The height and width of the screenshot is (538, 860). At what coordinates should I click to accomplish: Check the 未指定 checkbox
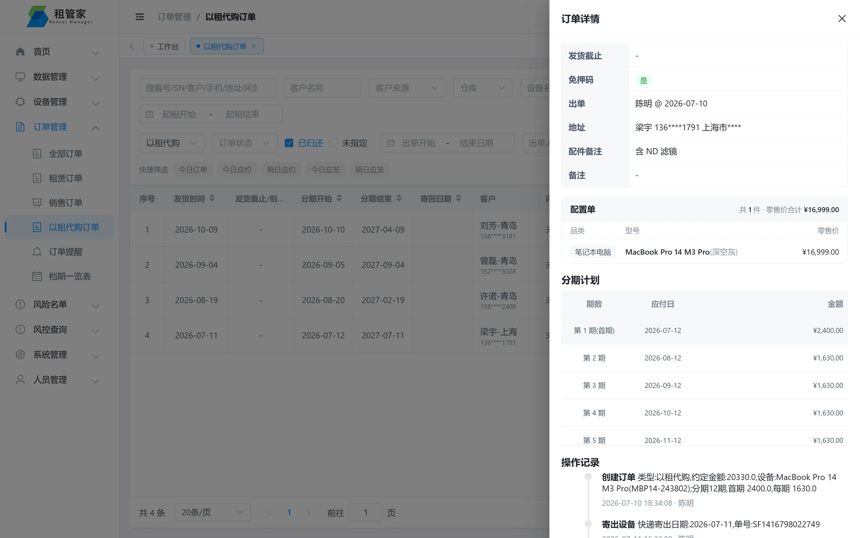pyautogui.click(x=333, y=143)
